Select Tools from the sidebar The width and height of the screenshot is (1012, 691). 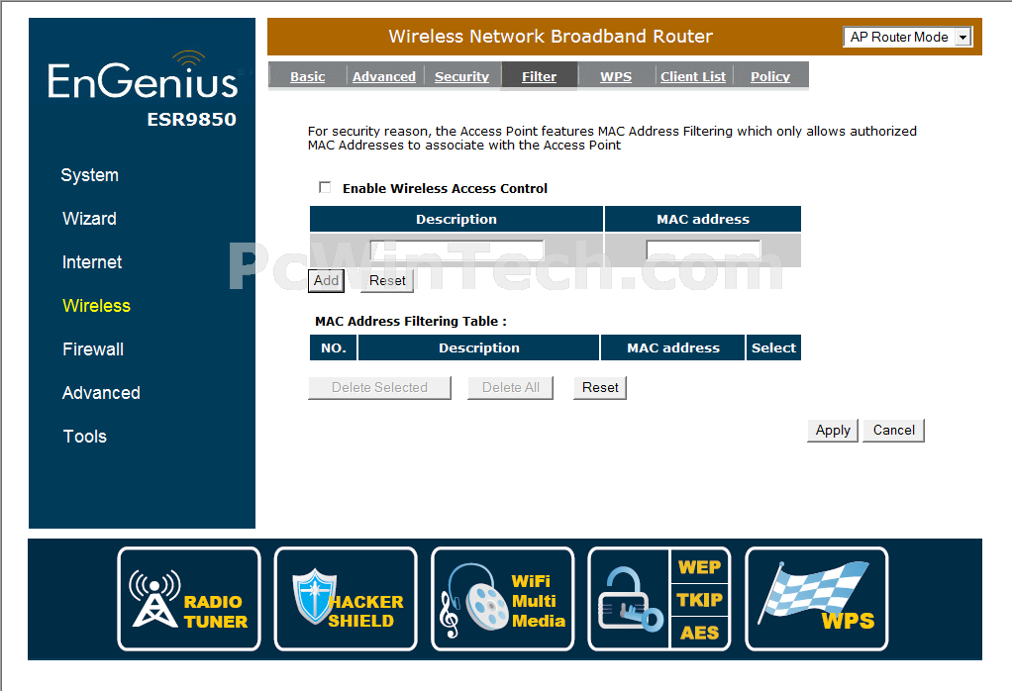coord(84,437)
